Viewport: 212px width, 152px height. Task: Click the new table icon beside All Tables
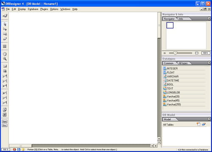(198, 124)
